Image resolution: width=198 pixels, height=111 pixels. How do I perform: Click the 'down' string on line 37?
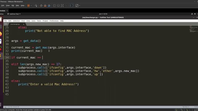tap(98, 68)
